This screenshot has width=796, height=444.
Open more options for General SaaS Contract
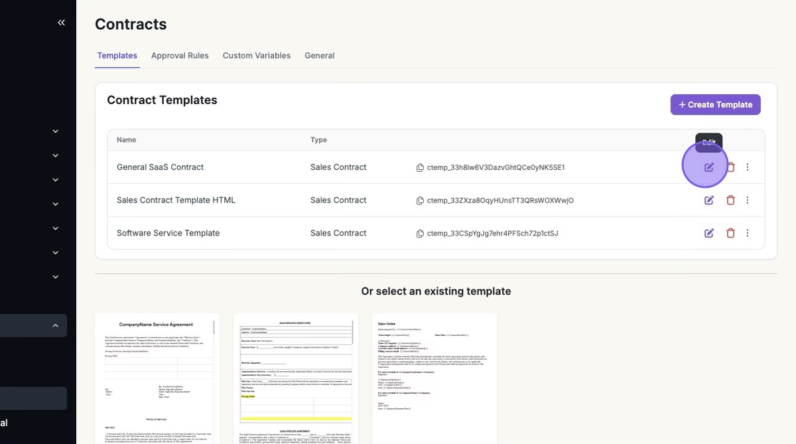tap(748, 167)
